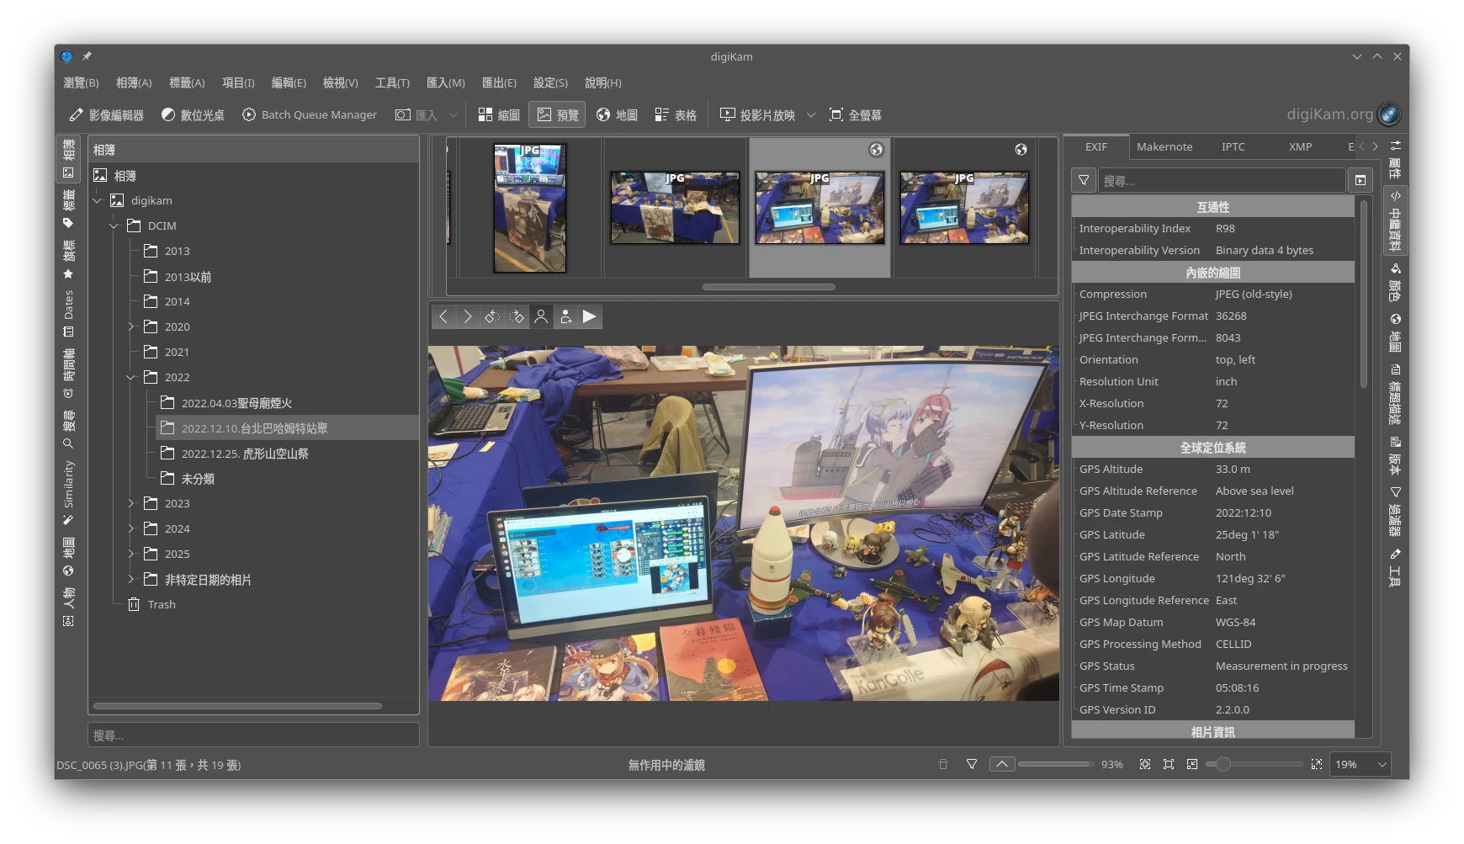Image resolution: width=1464 pixels, height=844 pixels.
Task: Expand the 2023 album folder
Action: (131, 503)
